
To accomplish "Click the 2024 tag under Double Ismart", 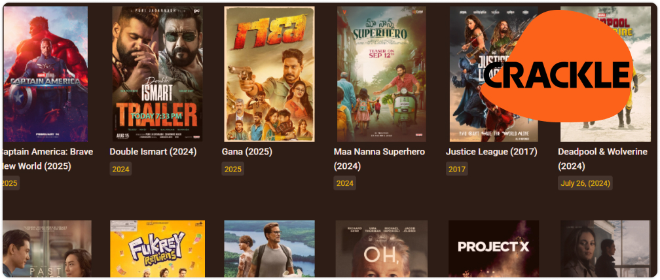I will pos(120,169).
